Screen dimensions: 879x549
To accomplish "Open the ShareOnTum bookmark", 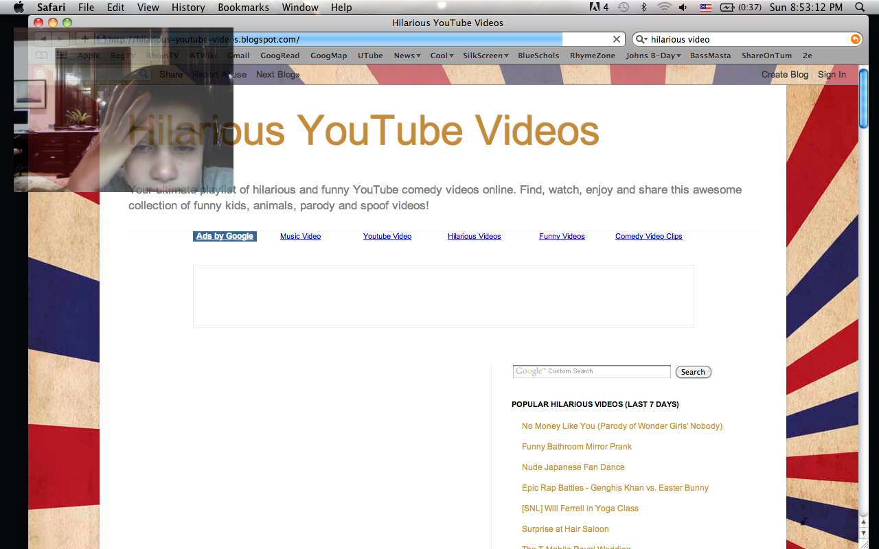I will (x=766, y=56).
